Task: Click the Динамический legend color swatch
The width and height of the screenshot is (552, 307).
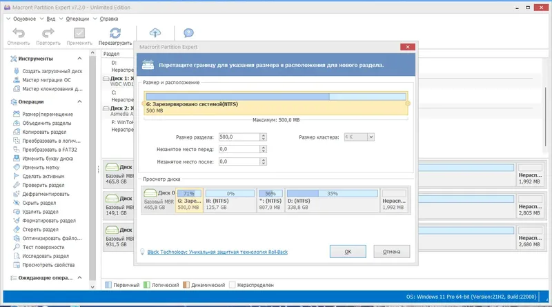Action: pos(186,285)
